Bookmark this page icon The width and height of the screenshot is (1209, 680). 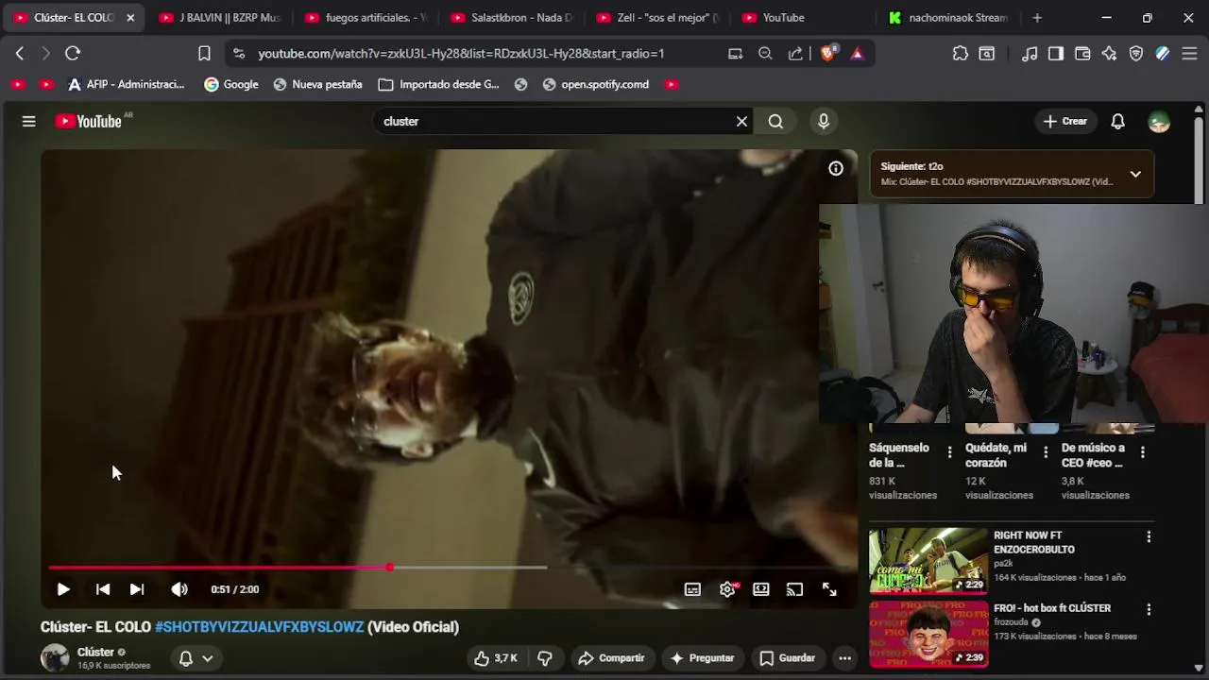[x=204, y=54]
